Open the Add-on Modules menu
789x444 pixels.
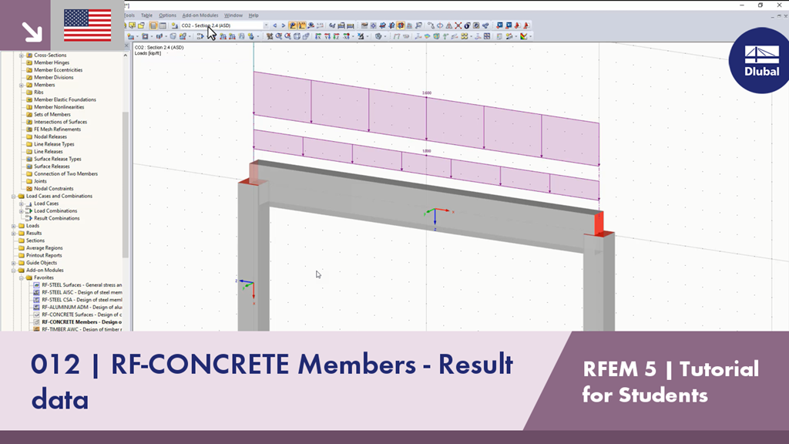(200, 15)
